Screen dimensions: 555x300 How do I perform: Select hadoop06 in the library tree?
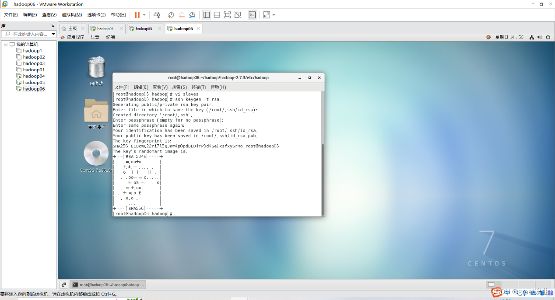(34, 89)
